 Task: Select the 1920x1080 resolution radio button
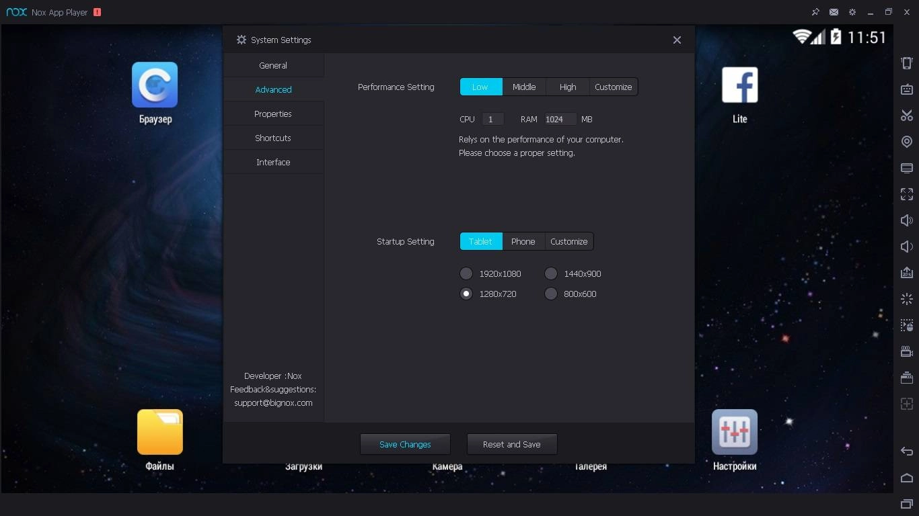click(x=466, y=273)
